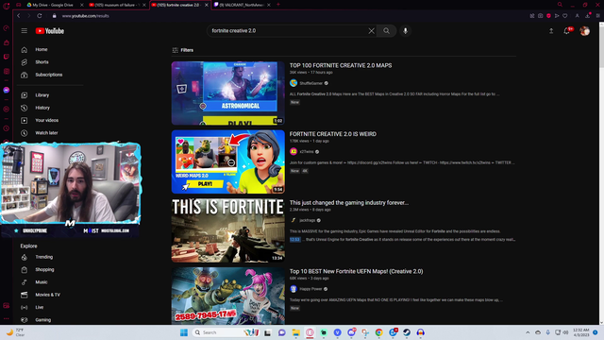Open the Top 10 UEFN Maps thumbnail
The image size is (604, 340).
[x=228, y=296]
